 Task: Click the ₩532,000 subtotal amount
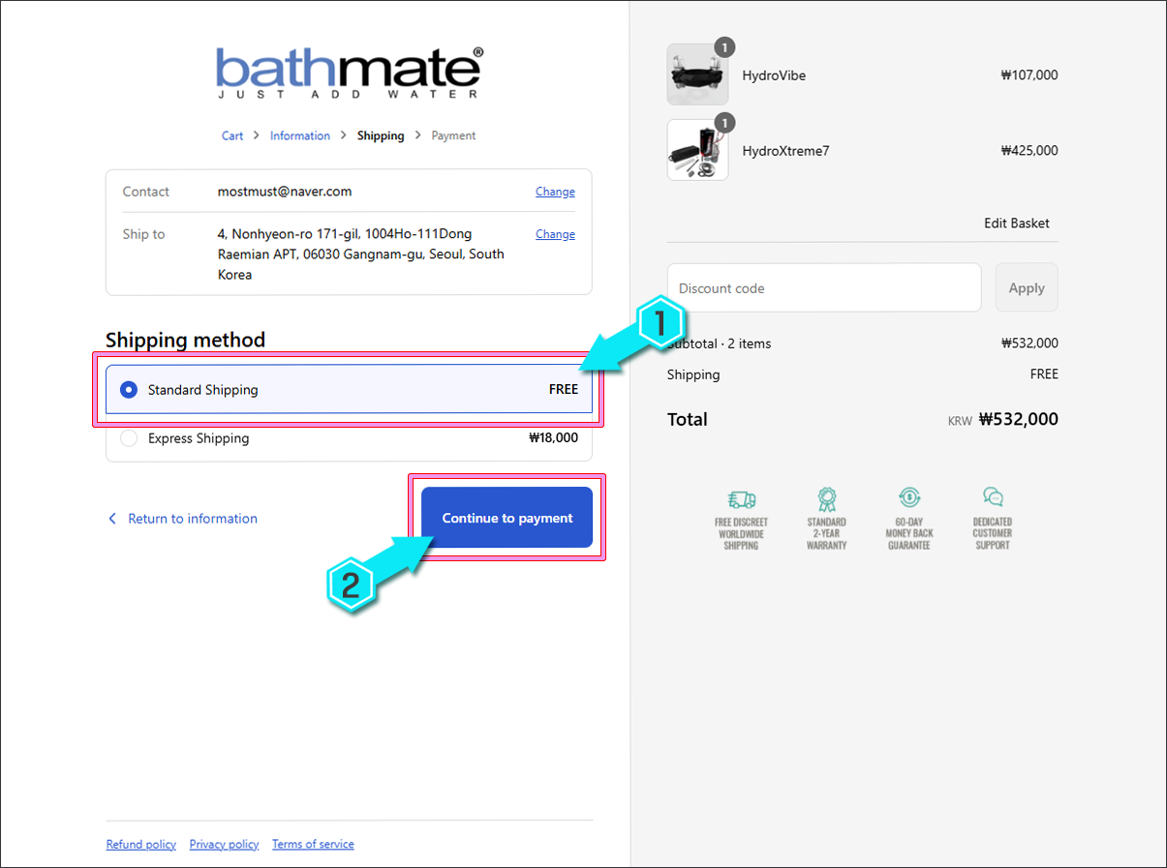[x=1029, y=343]
